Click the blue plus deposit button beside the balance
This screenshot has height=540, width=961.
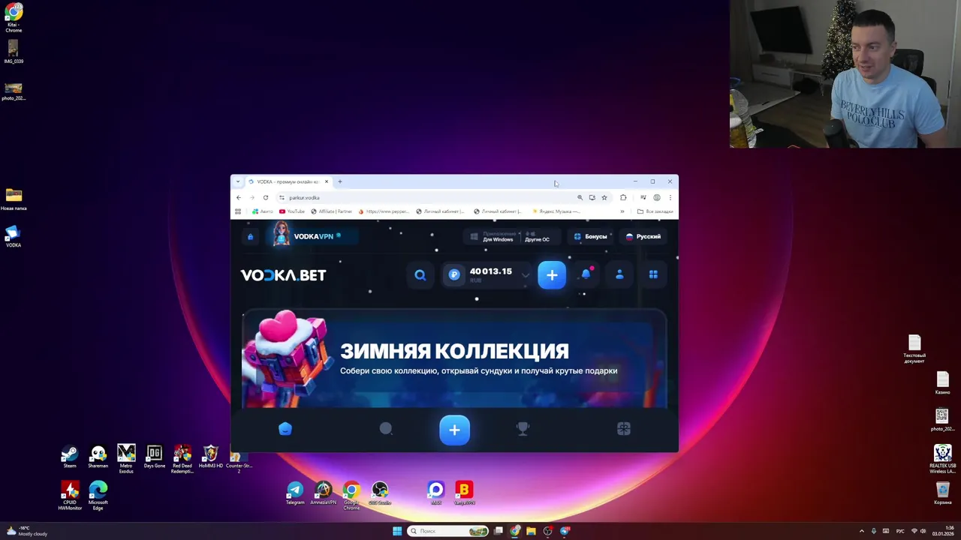pos(552,275)
